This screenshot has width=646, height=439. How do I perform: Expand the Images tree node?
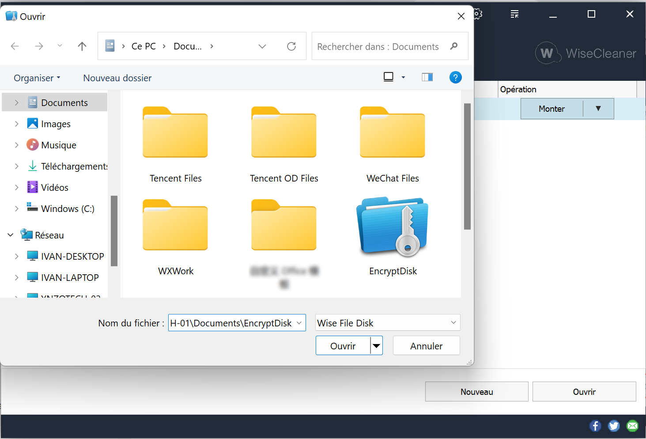click(x=17, y=124)
